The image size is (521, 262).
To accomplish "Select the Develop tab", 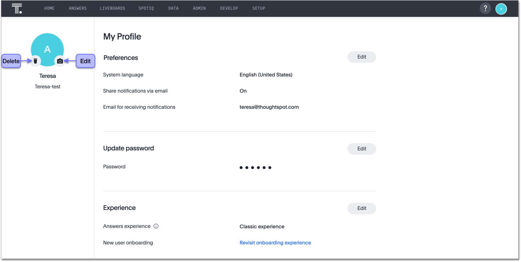I will click(229, 8).
